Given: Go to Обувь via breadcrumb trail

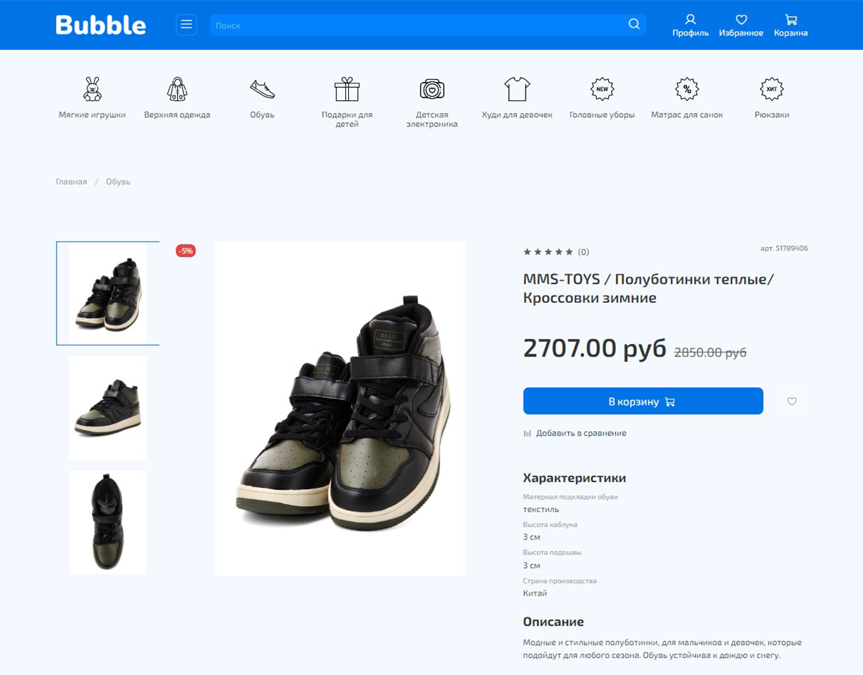Looking at the screenshot, I should click(x=118, y=181).
